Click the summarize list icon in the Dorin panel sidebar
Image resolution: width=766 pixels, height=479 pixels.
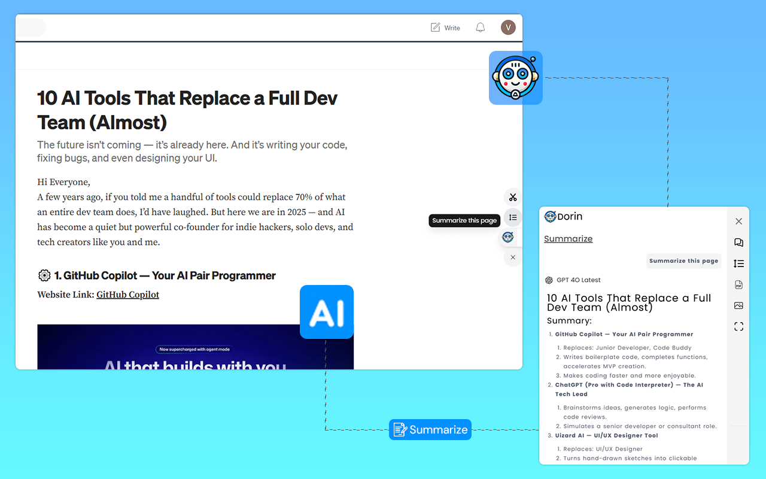coord(738,263)
